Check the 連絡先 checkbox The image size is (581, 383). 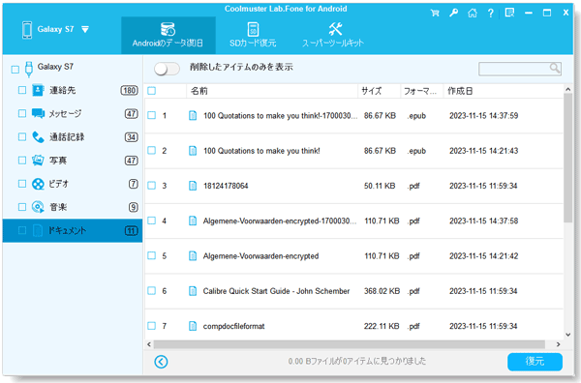click(22, 90)
